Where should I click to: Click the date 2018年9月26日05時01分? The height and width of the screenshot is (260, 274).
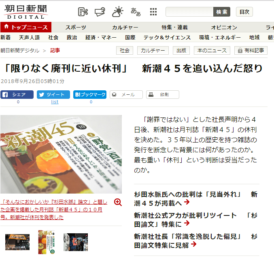[x=33, y=81]
